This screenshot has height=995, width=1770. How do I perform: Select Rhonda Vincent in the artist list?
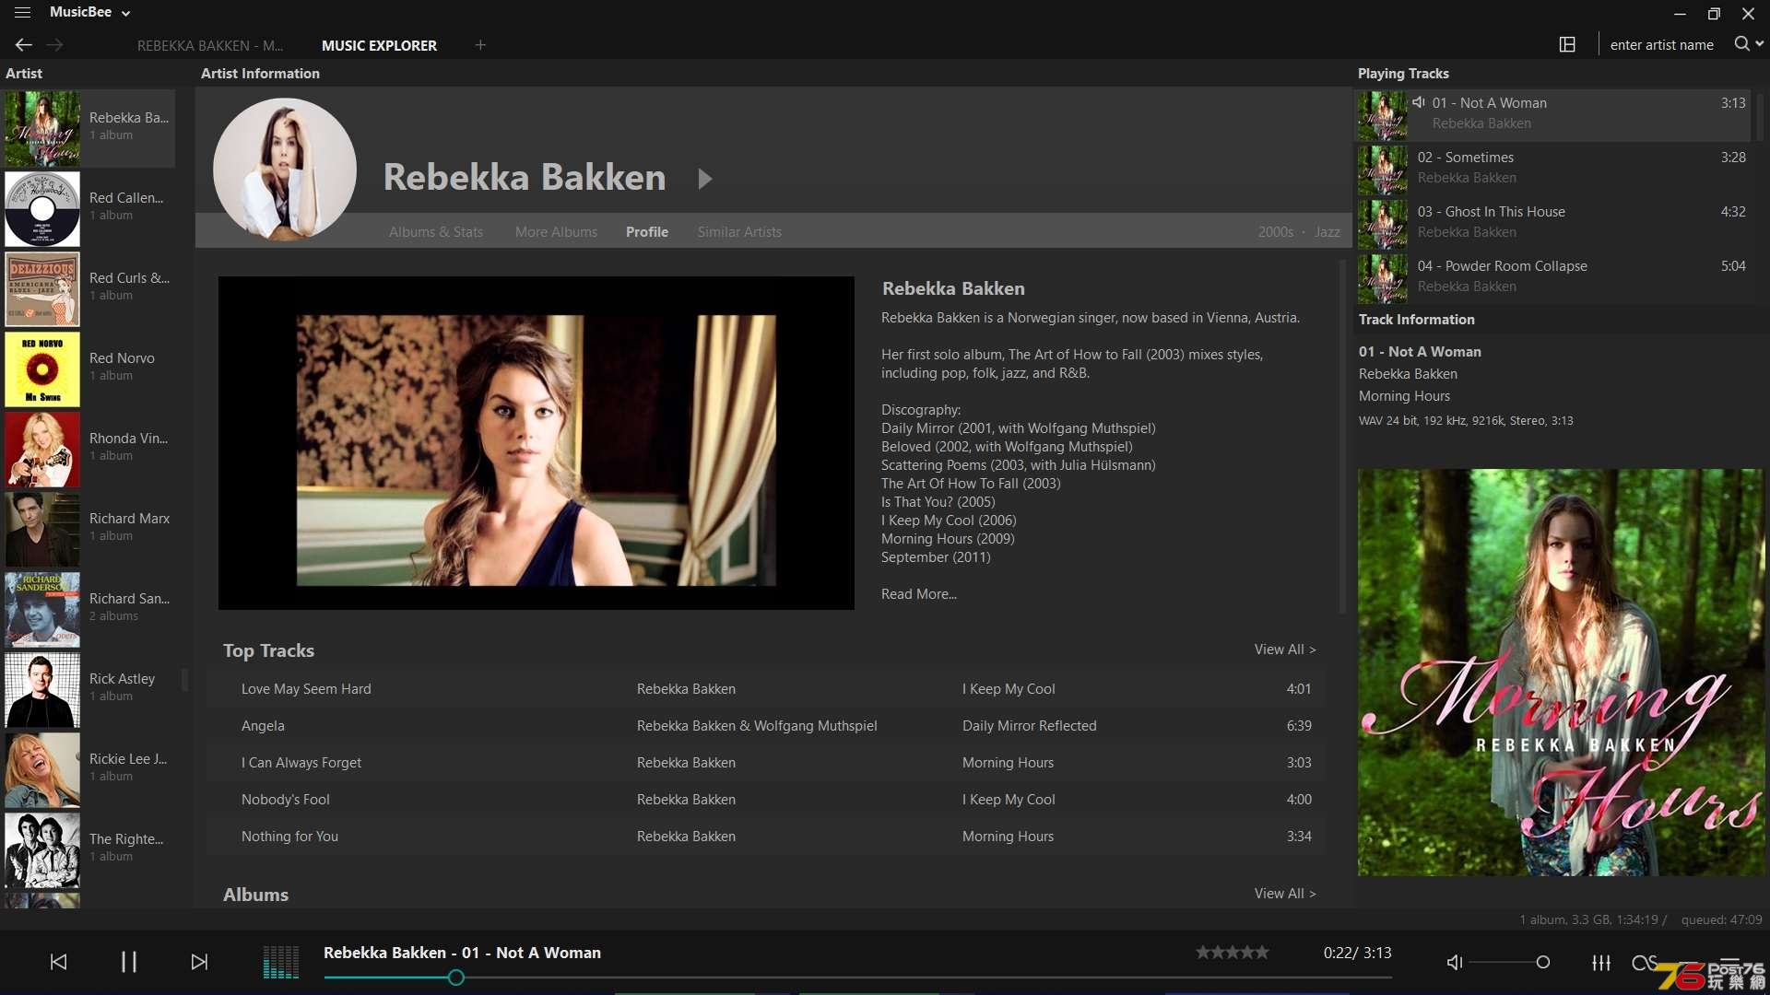(89, 449)
